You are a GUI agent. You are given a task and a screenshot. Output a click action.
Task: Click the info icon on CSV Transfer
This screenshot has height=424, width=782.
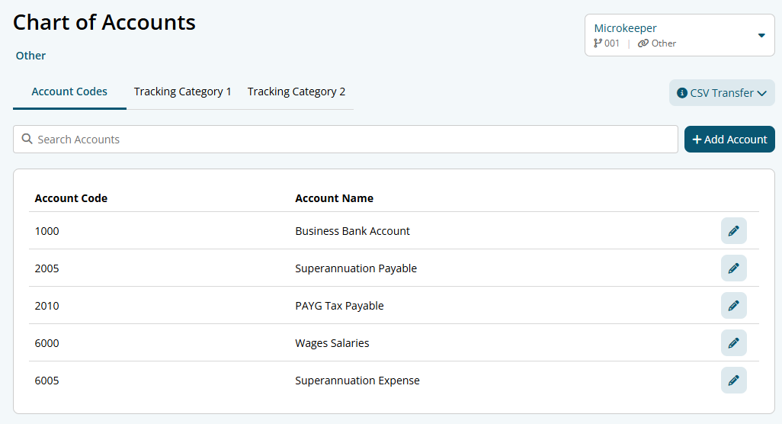[682, 93]
